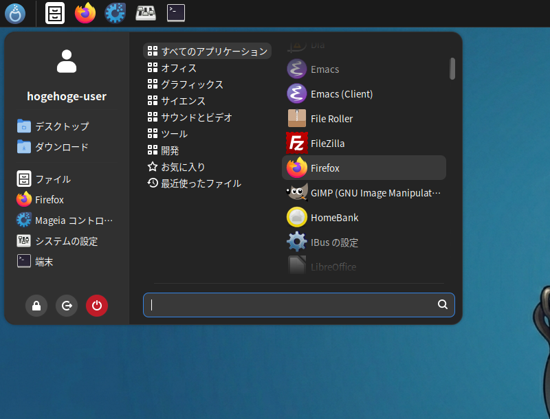
Task: Launch Emacs (Client) from the list
Action: (x=364, y=94)
